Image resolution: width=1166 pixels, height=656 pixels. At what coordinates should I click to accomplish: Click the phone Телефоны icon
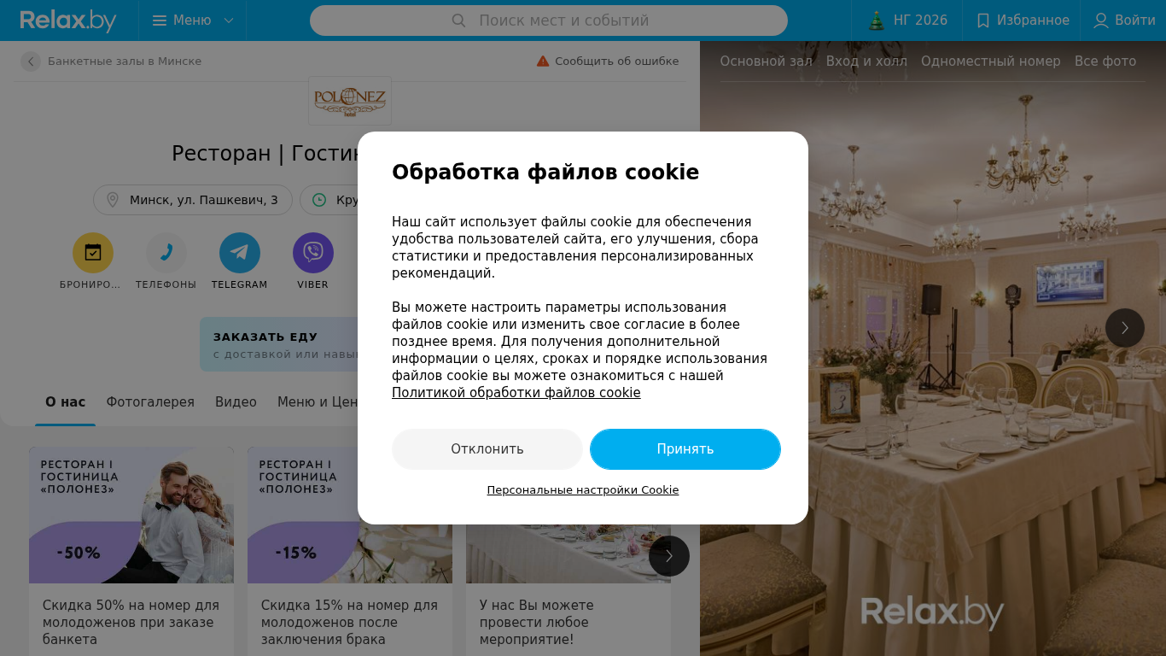[166, 253]
